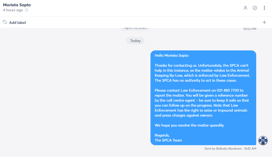The width and height of the screenshot is (272, 157).
Task: Click the We hope you resolve the matter line
Action: [x=189, y=125]
